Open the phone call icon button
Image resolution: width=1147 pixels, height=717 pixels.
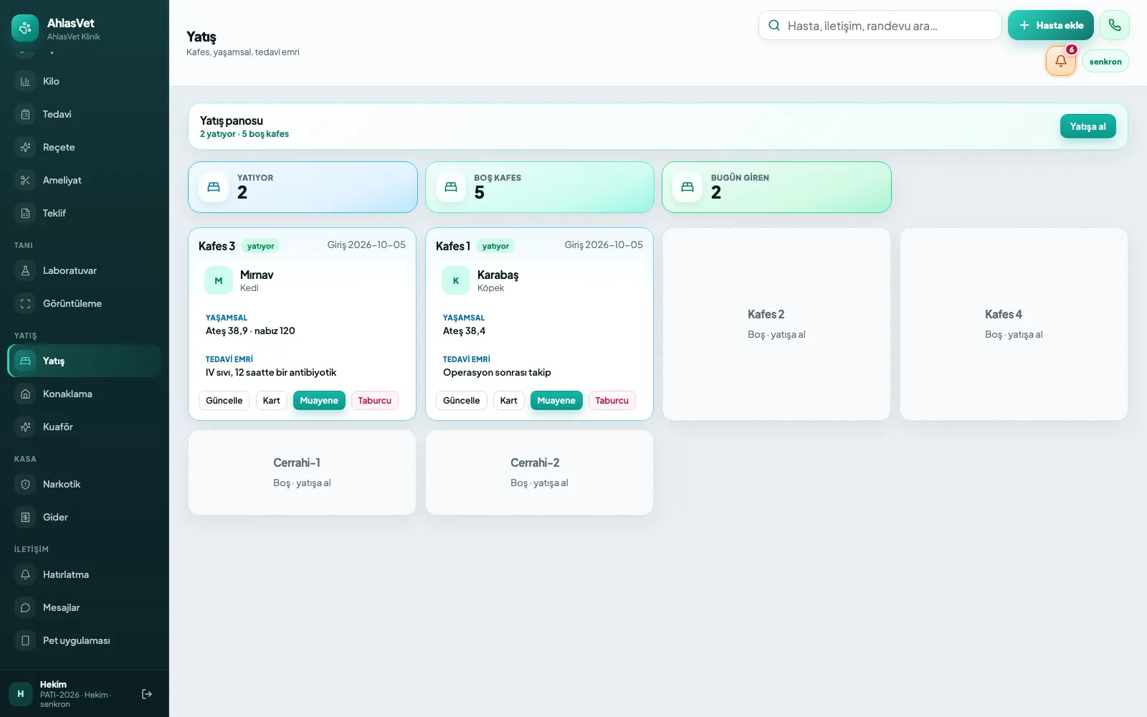tap(1115, 25)
